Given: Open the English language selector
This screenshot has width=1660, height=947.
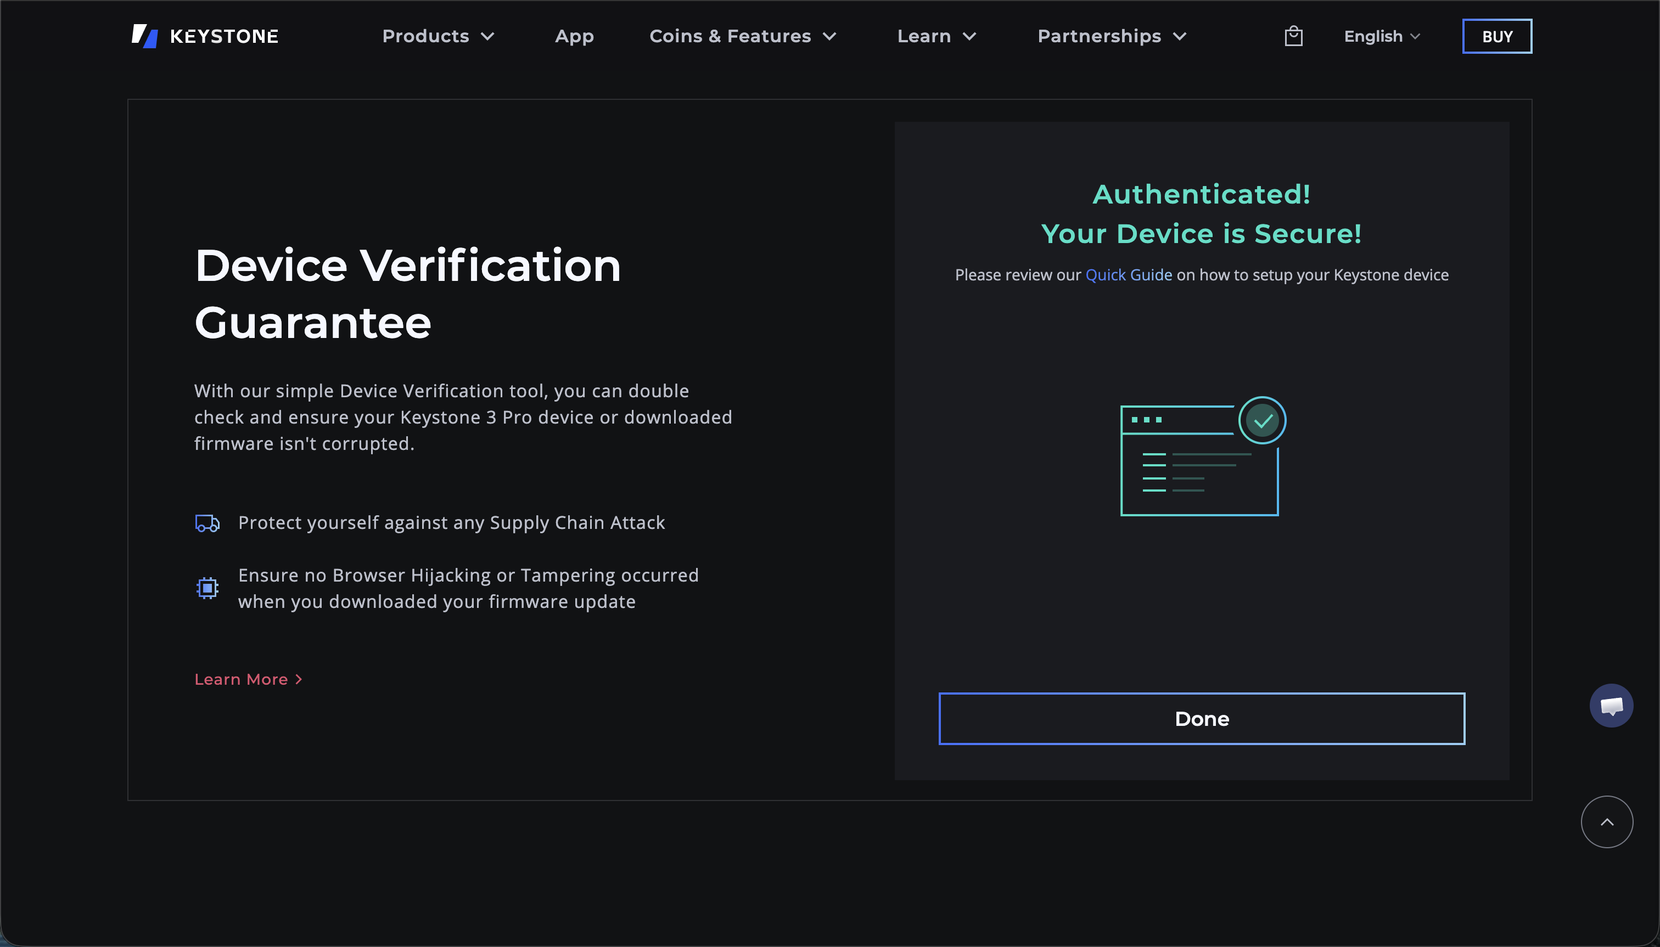Looking at the screenshot, I should point(1382,36).
